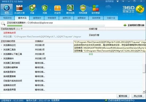Expand the 浏览器插件 row
The image size is (146, 102).
pos(2,58)
